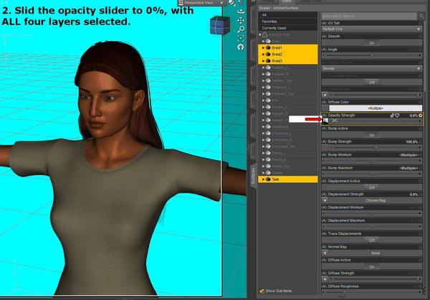Click the Tails surface icon
The height and width of the screenshot is (300, 430).
point(268,179)
